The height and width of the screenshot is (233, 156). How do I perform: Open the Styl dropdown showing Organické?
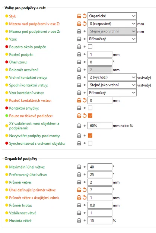(112, 16)
